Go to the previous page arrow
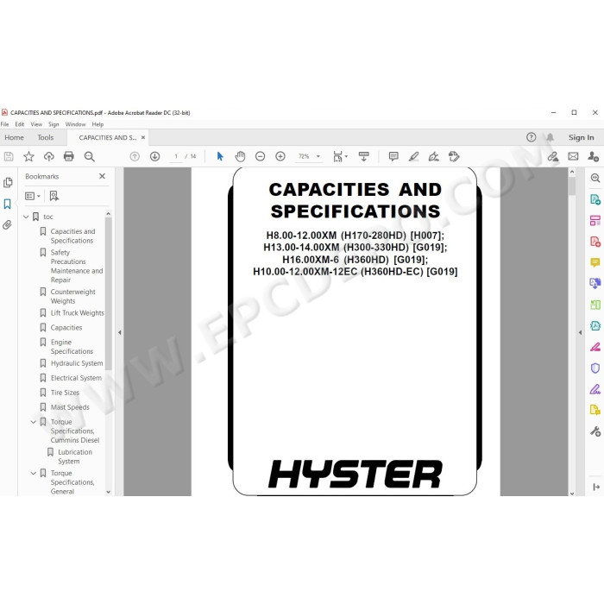 pos(135,156)
